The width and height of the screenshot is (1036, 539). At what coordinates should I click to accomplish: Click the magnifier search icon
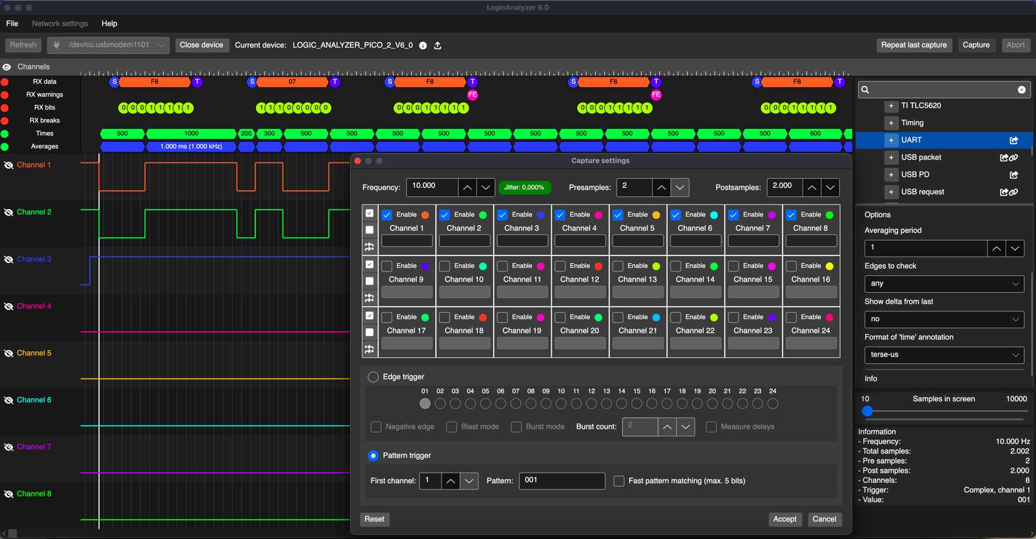click(x=866, y=90)
